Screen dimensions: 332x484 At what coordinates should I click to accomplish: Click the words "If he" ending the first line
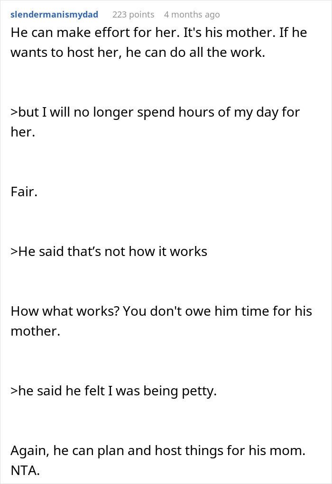294,33
